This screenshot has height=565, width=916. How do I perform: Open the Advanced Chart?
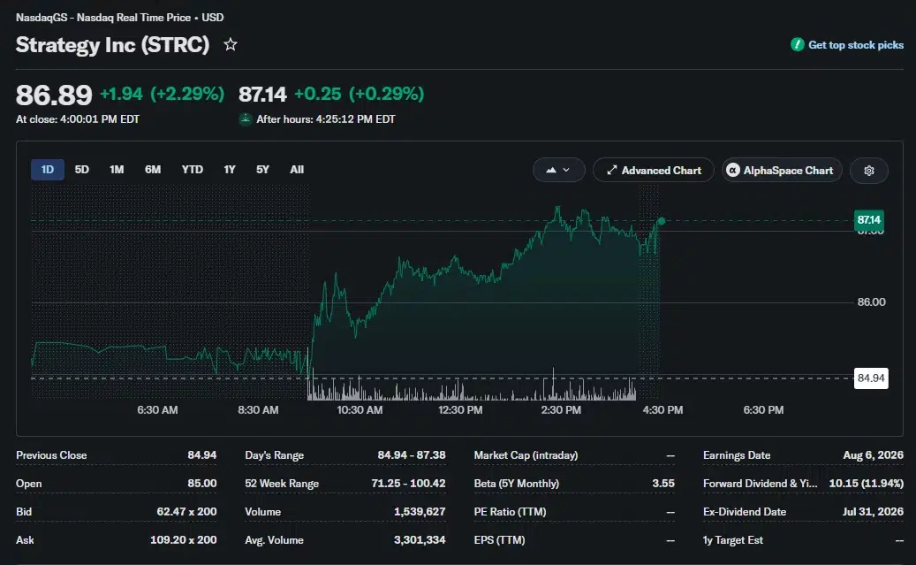click(x=653, y=170)
